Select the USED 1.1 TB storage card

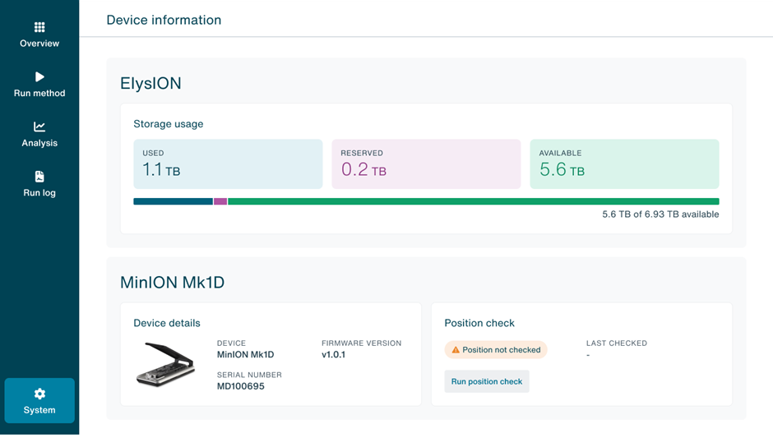[x=228, y=164]
